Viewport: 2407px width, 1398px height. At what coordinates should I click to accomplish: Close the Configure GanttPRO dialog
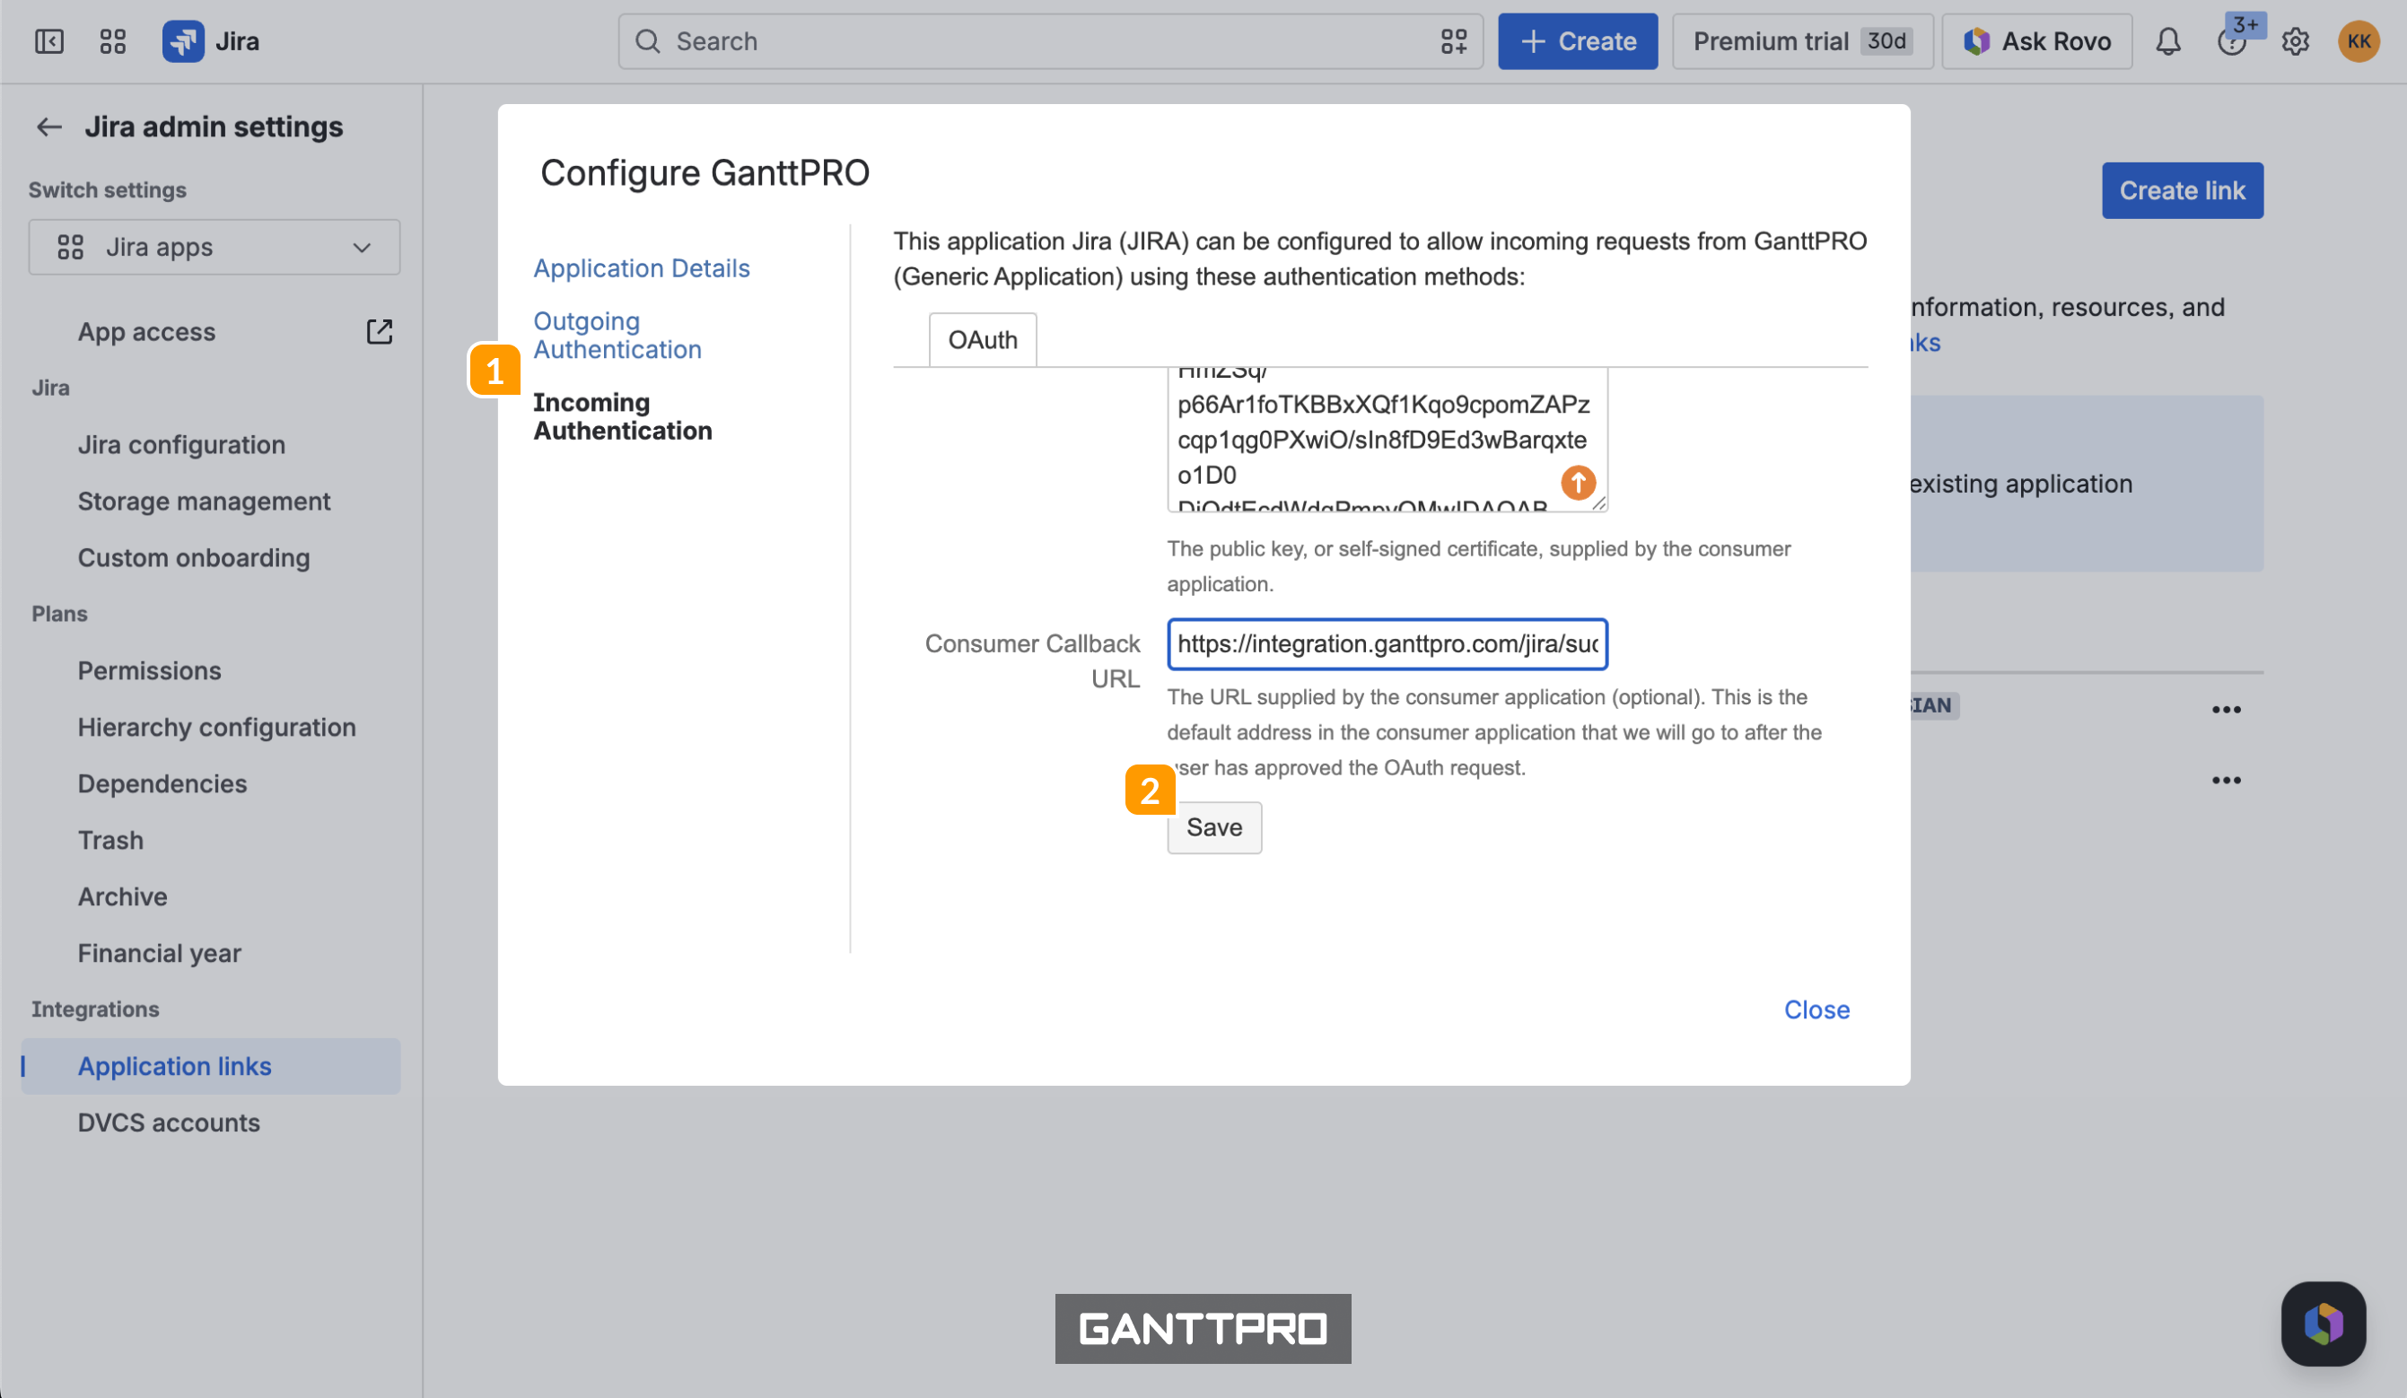[x=1816, y=1009]
